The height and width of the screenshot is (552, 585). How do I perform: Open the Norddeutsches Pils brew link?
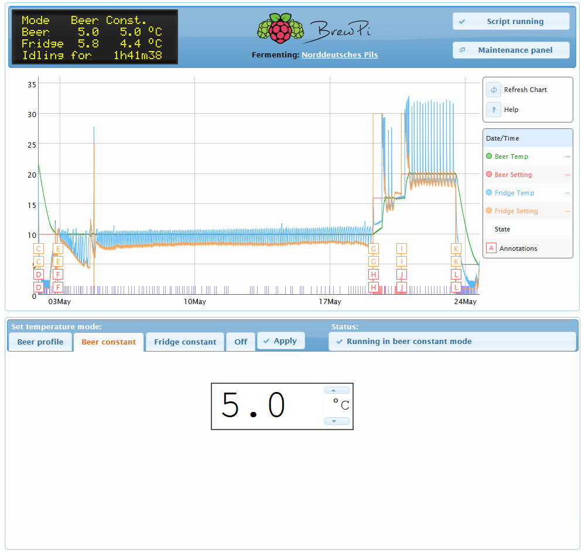tap(340, 55)
